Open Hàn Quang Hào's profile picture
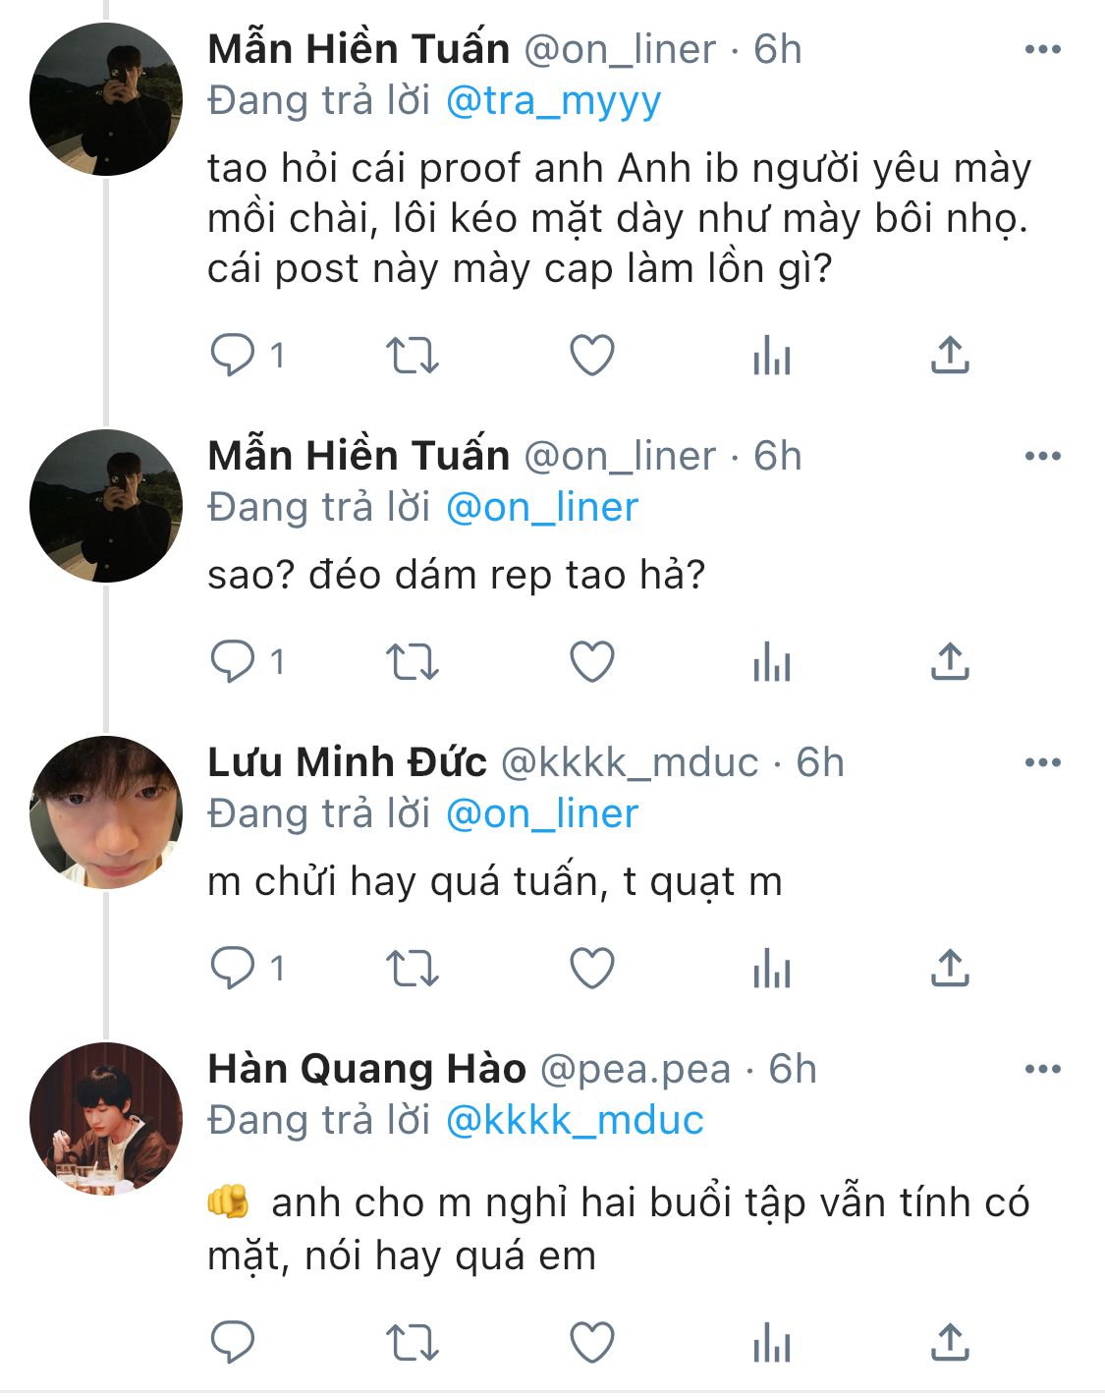 tap(106, 1119)
